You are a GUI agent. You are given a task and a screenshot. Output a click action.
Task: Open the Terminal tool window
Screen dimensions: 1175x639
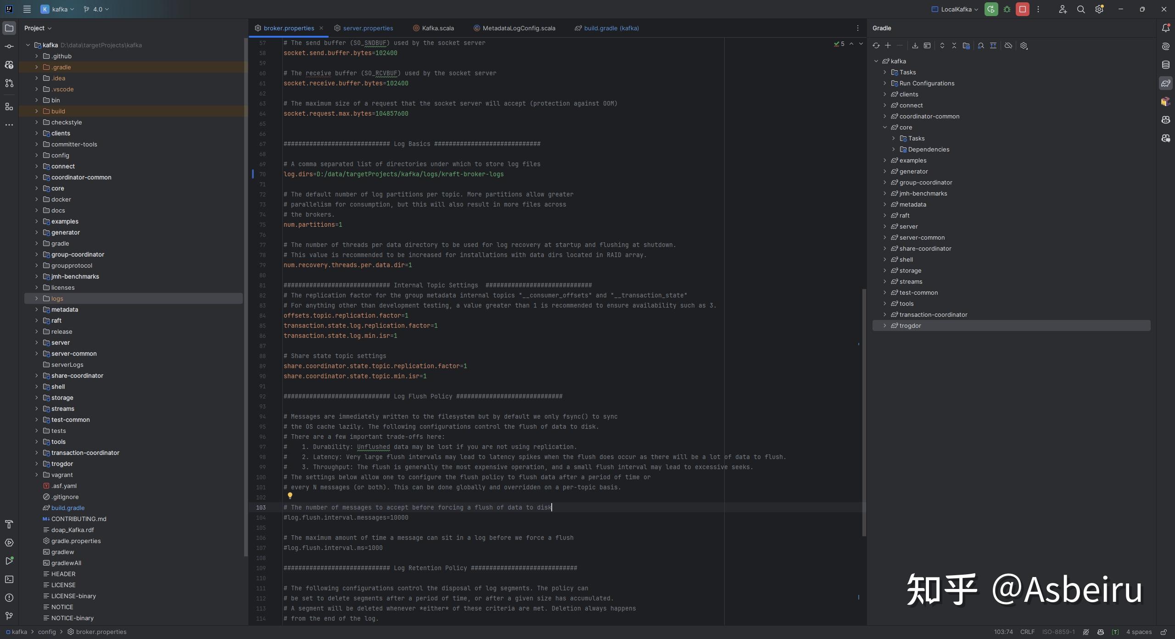[9, 580]
